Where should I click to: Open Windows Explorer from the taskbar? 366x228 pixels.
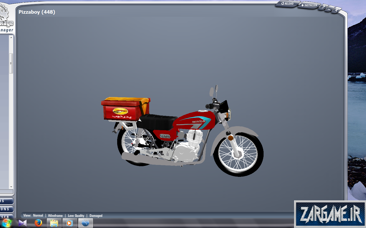click(x=54, y=223)
